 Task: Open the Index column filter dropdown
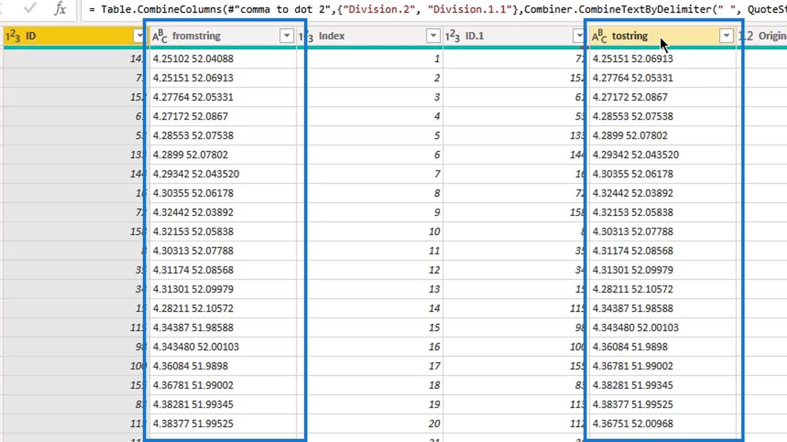[x=433, y=36]
